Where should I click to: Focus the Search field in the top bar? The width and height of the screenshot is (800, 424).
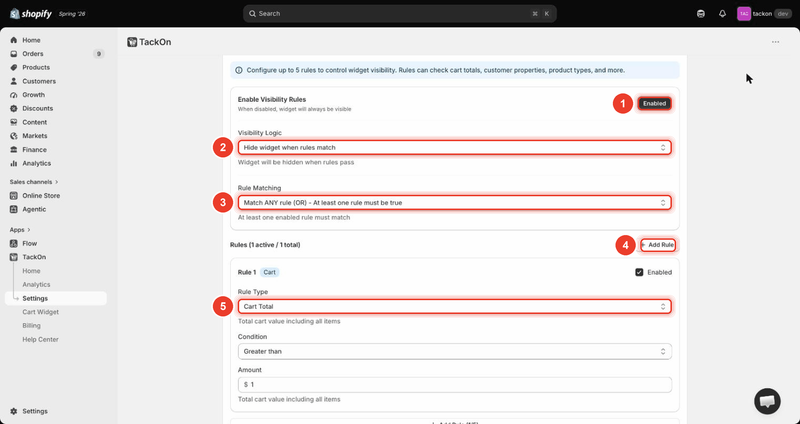pos(399,14)
